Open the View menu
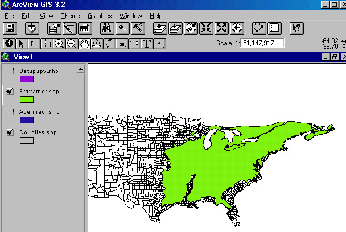Image resolution: width=346 pixels, height=232 pixels. [46, 16]
